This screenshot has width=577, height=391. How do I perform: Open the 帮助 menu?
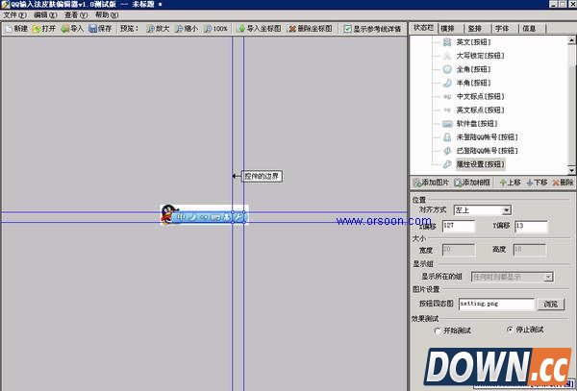point(107,15)
